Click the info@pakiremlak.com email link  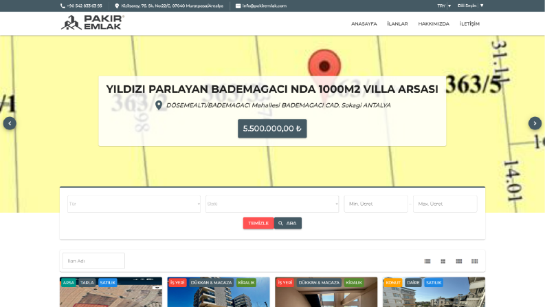tap(264, 6)
